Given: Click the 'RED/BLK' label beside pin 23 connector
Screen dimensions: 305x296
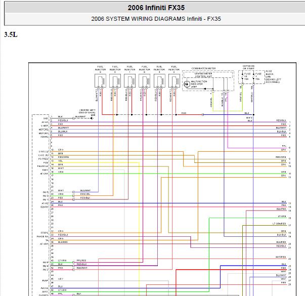Looking at the screenshot, I should [85, 198].
